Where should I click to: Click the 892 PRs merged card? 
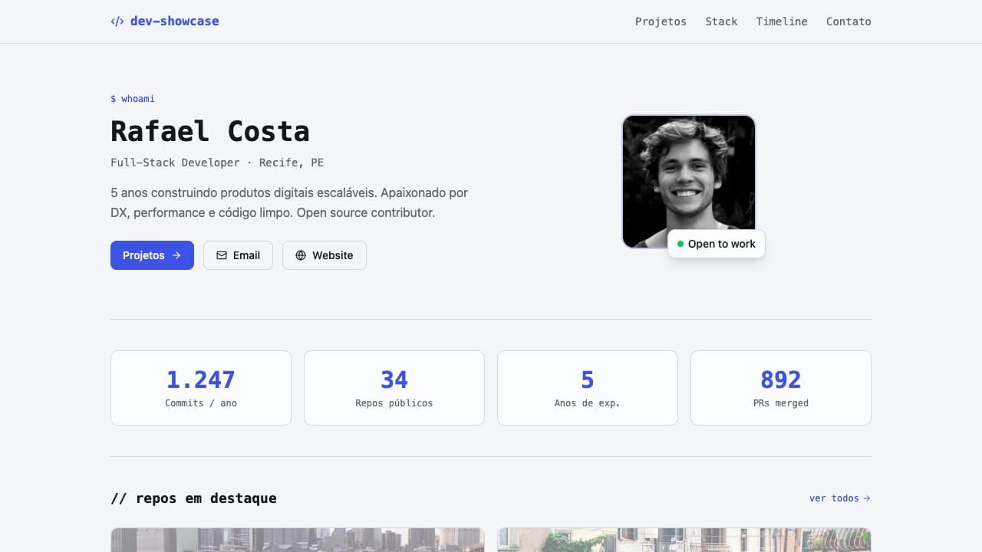coord(781,388)
